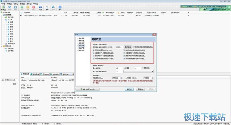Expand 界面设置 in the options tree
Screen dimensions: 231x125
[77, 41]
